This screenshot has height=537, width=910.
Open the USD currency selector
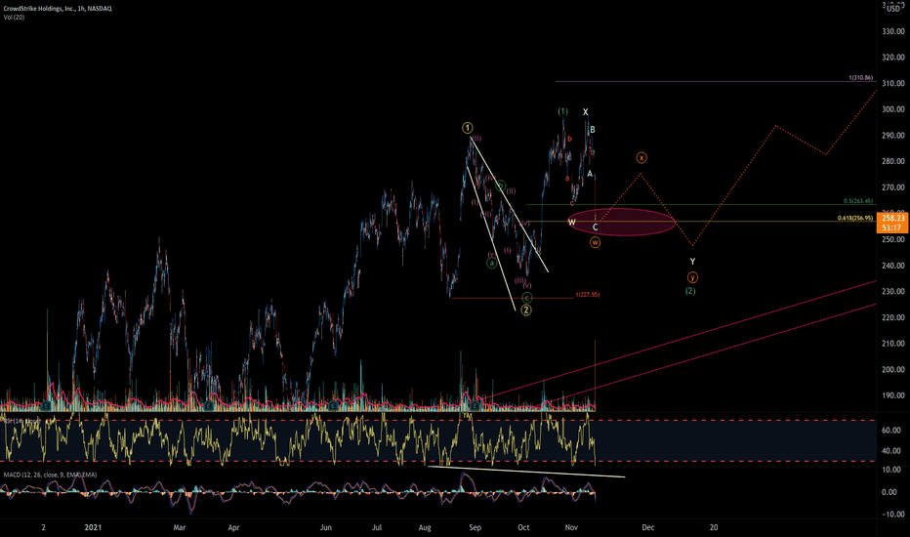point(892,8)
